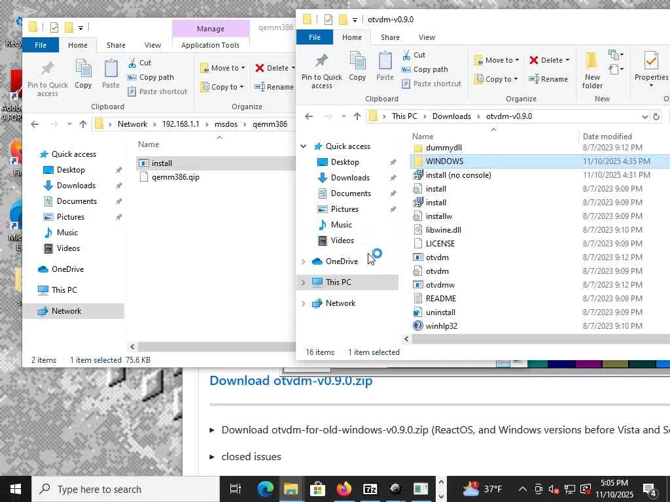This screenshot has height=502, width=670.
Task: Expand This PC in otvdm navigation pane
Action: (304, 282)
